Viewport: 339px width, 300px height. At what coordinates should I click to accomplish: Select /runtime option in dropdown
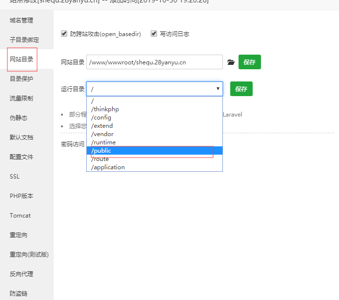(x=155, y=142)
